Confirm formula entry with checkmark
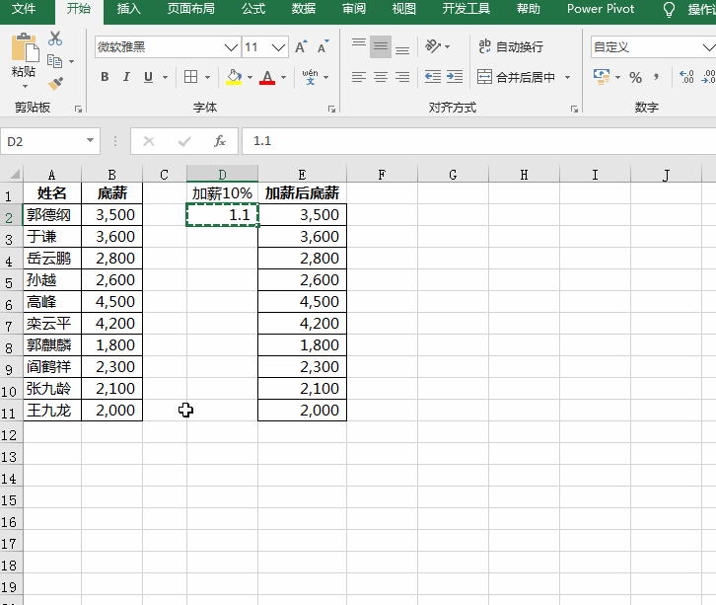 coord(184,141)
